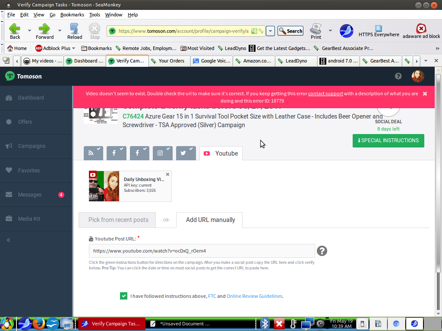Open the Bookmarks menu

[72, 15]
